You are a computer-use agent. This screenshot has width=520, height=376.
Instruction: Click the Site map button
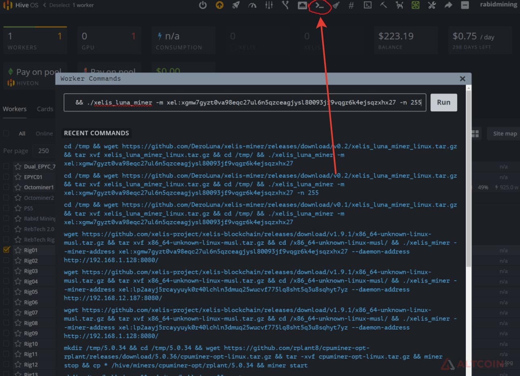[x=505, y=134]
